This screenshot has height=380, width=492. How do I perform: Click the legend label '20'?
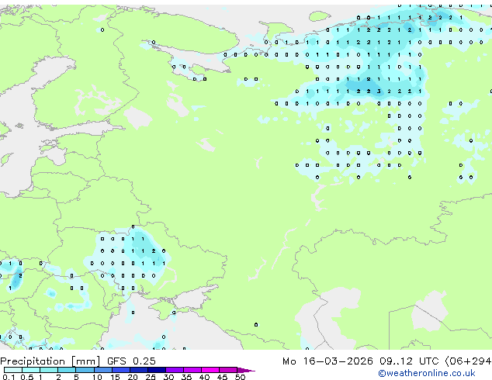click(133, 377)
